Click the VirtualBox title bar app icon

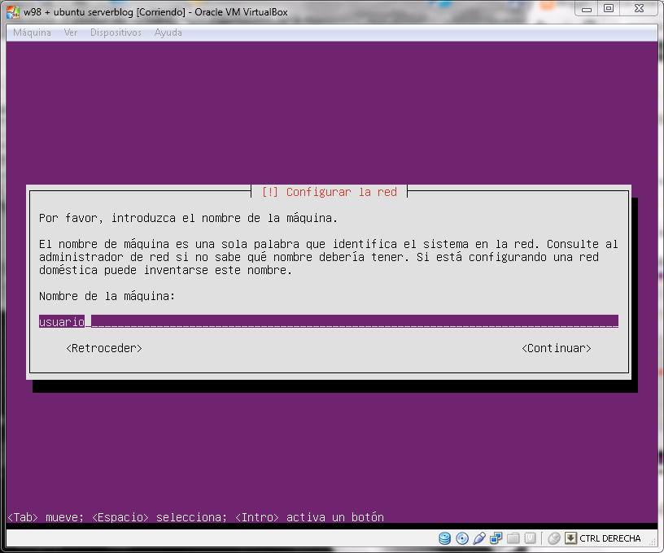pos(13,12)
